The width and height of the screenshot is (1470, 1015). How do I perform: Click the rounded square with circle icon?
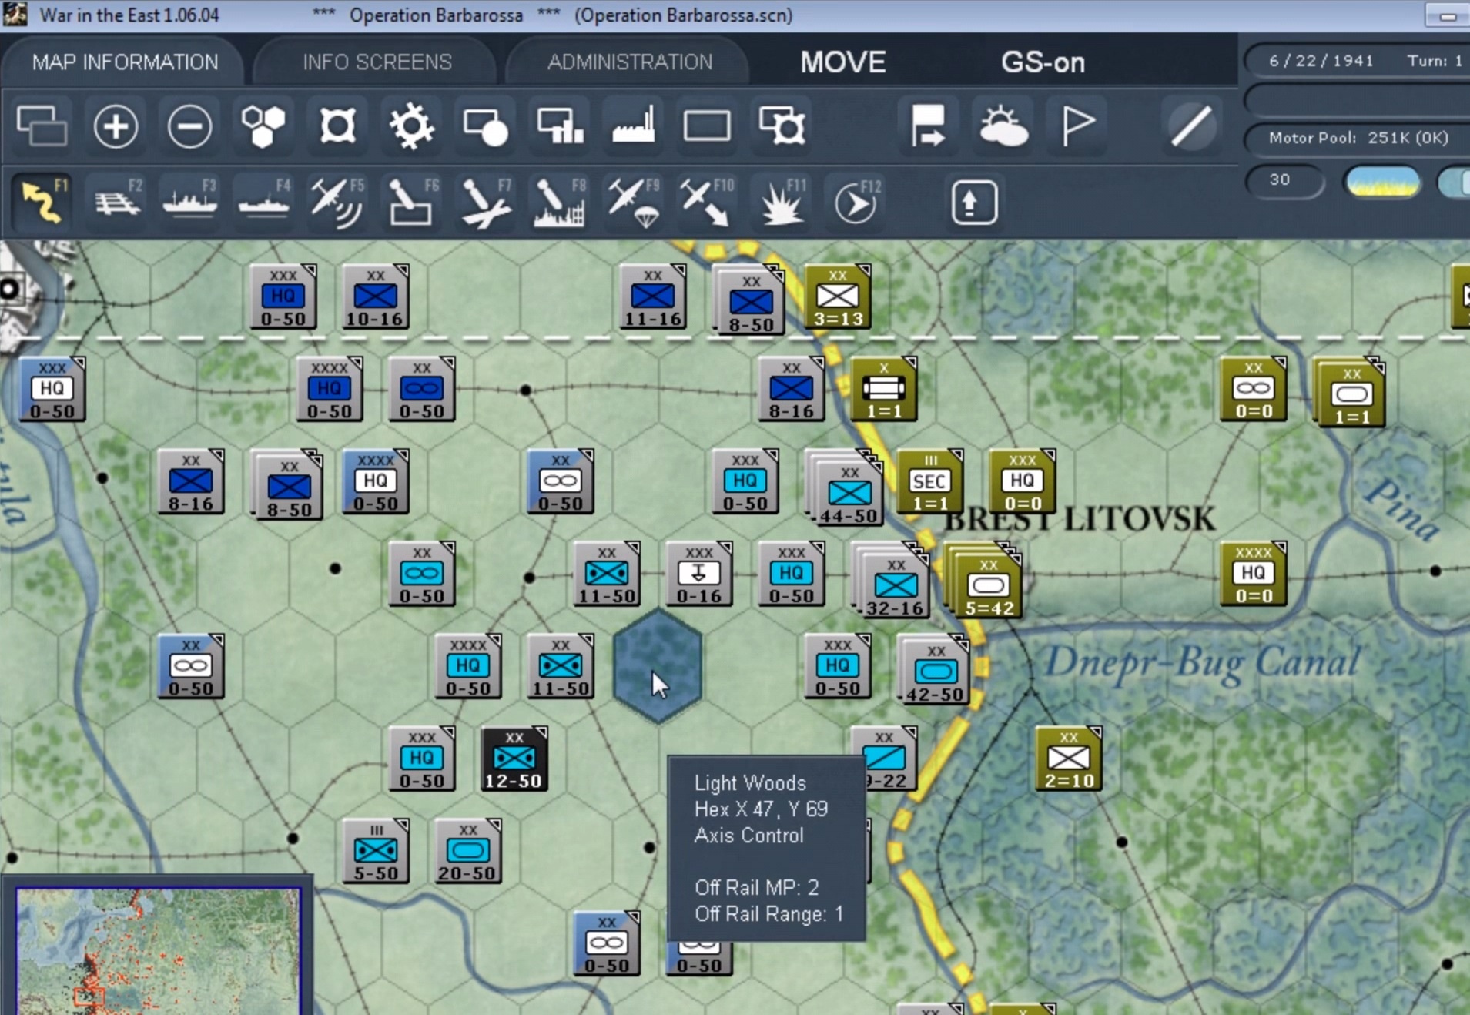pyautogui.click(x=337, y=126)
